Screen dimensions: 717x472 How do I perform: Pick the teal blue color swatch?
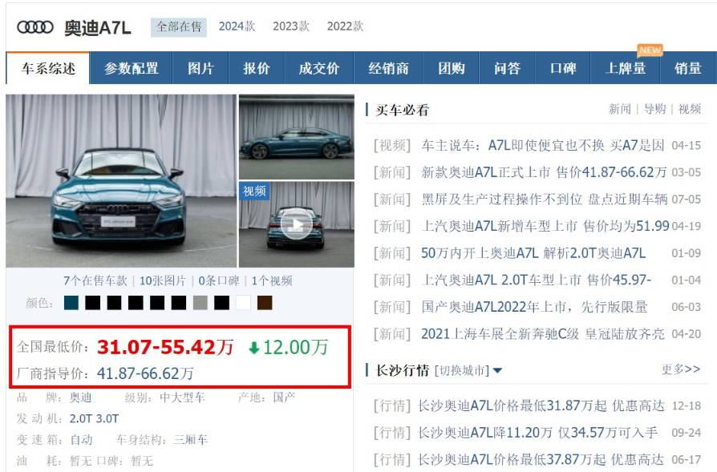[x=71, y=303]
